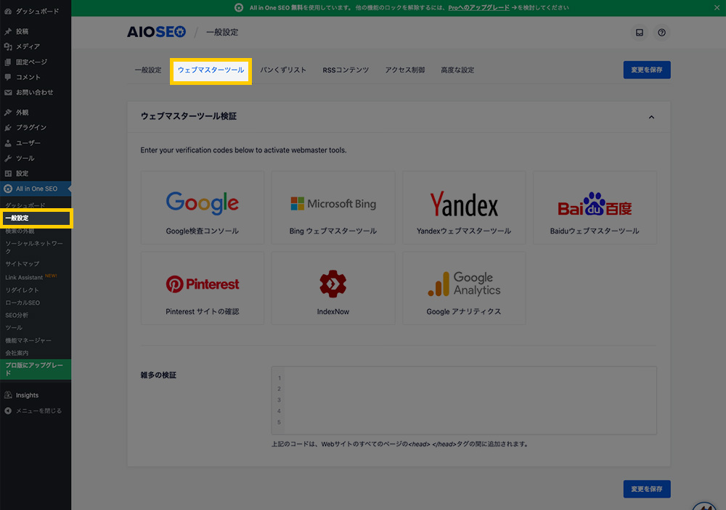Open 投稿 in the WordPress sidebar
Viewport: 726px width, 510px height.
(36, 31)
